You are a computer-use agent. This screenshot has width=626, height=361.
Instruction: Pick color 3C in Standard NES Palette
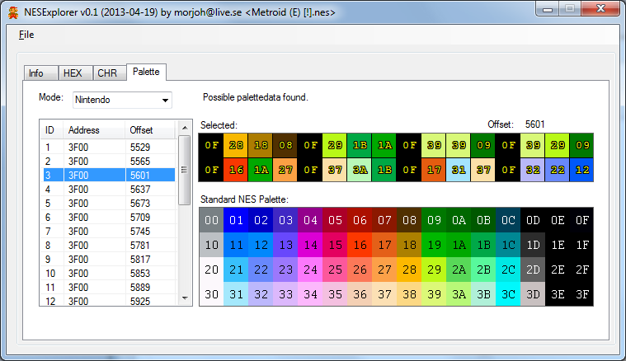(508, 294)
